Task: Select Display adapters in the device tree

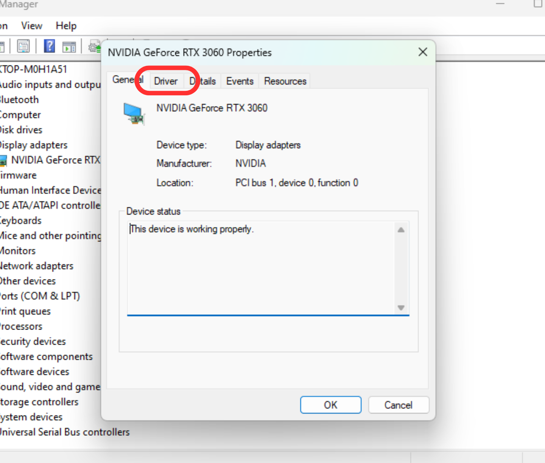Action: coord(33,145)
